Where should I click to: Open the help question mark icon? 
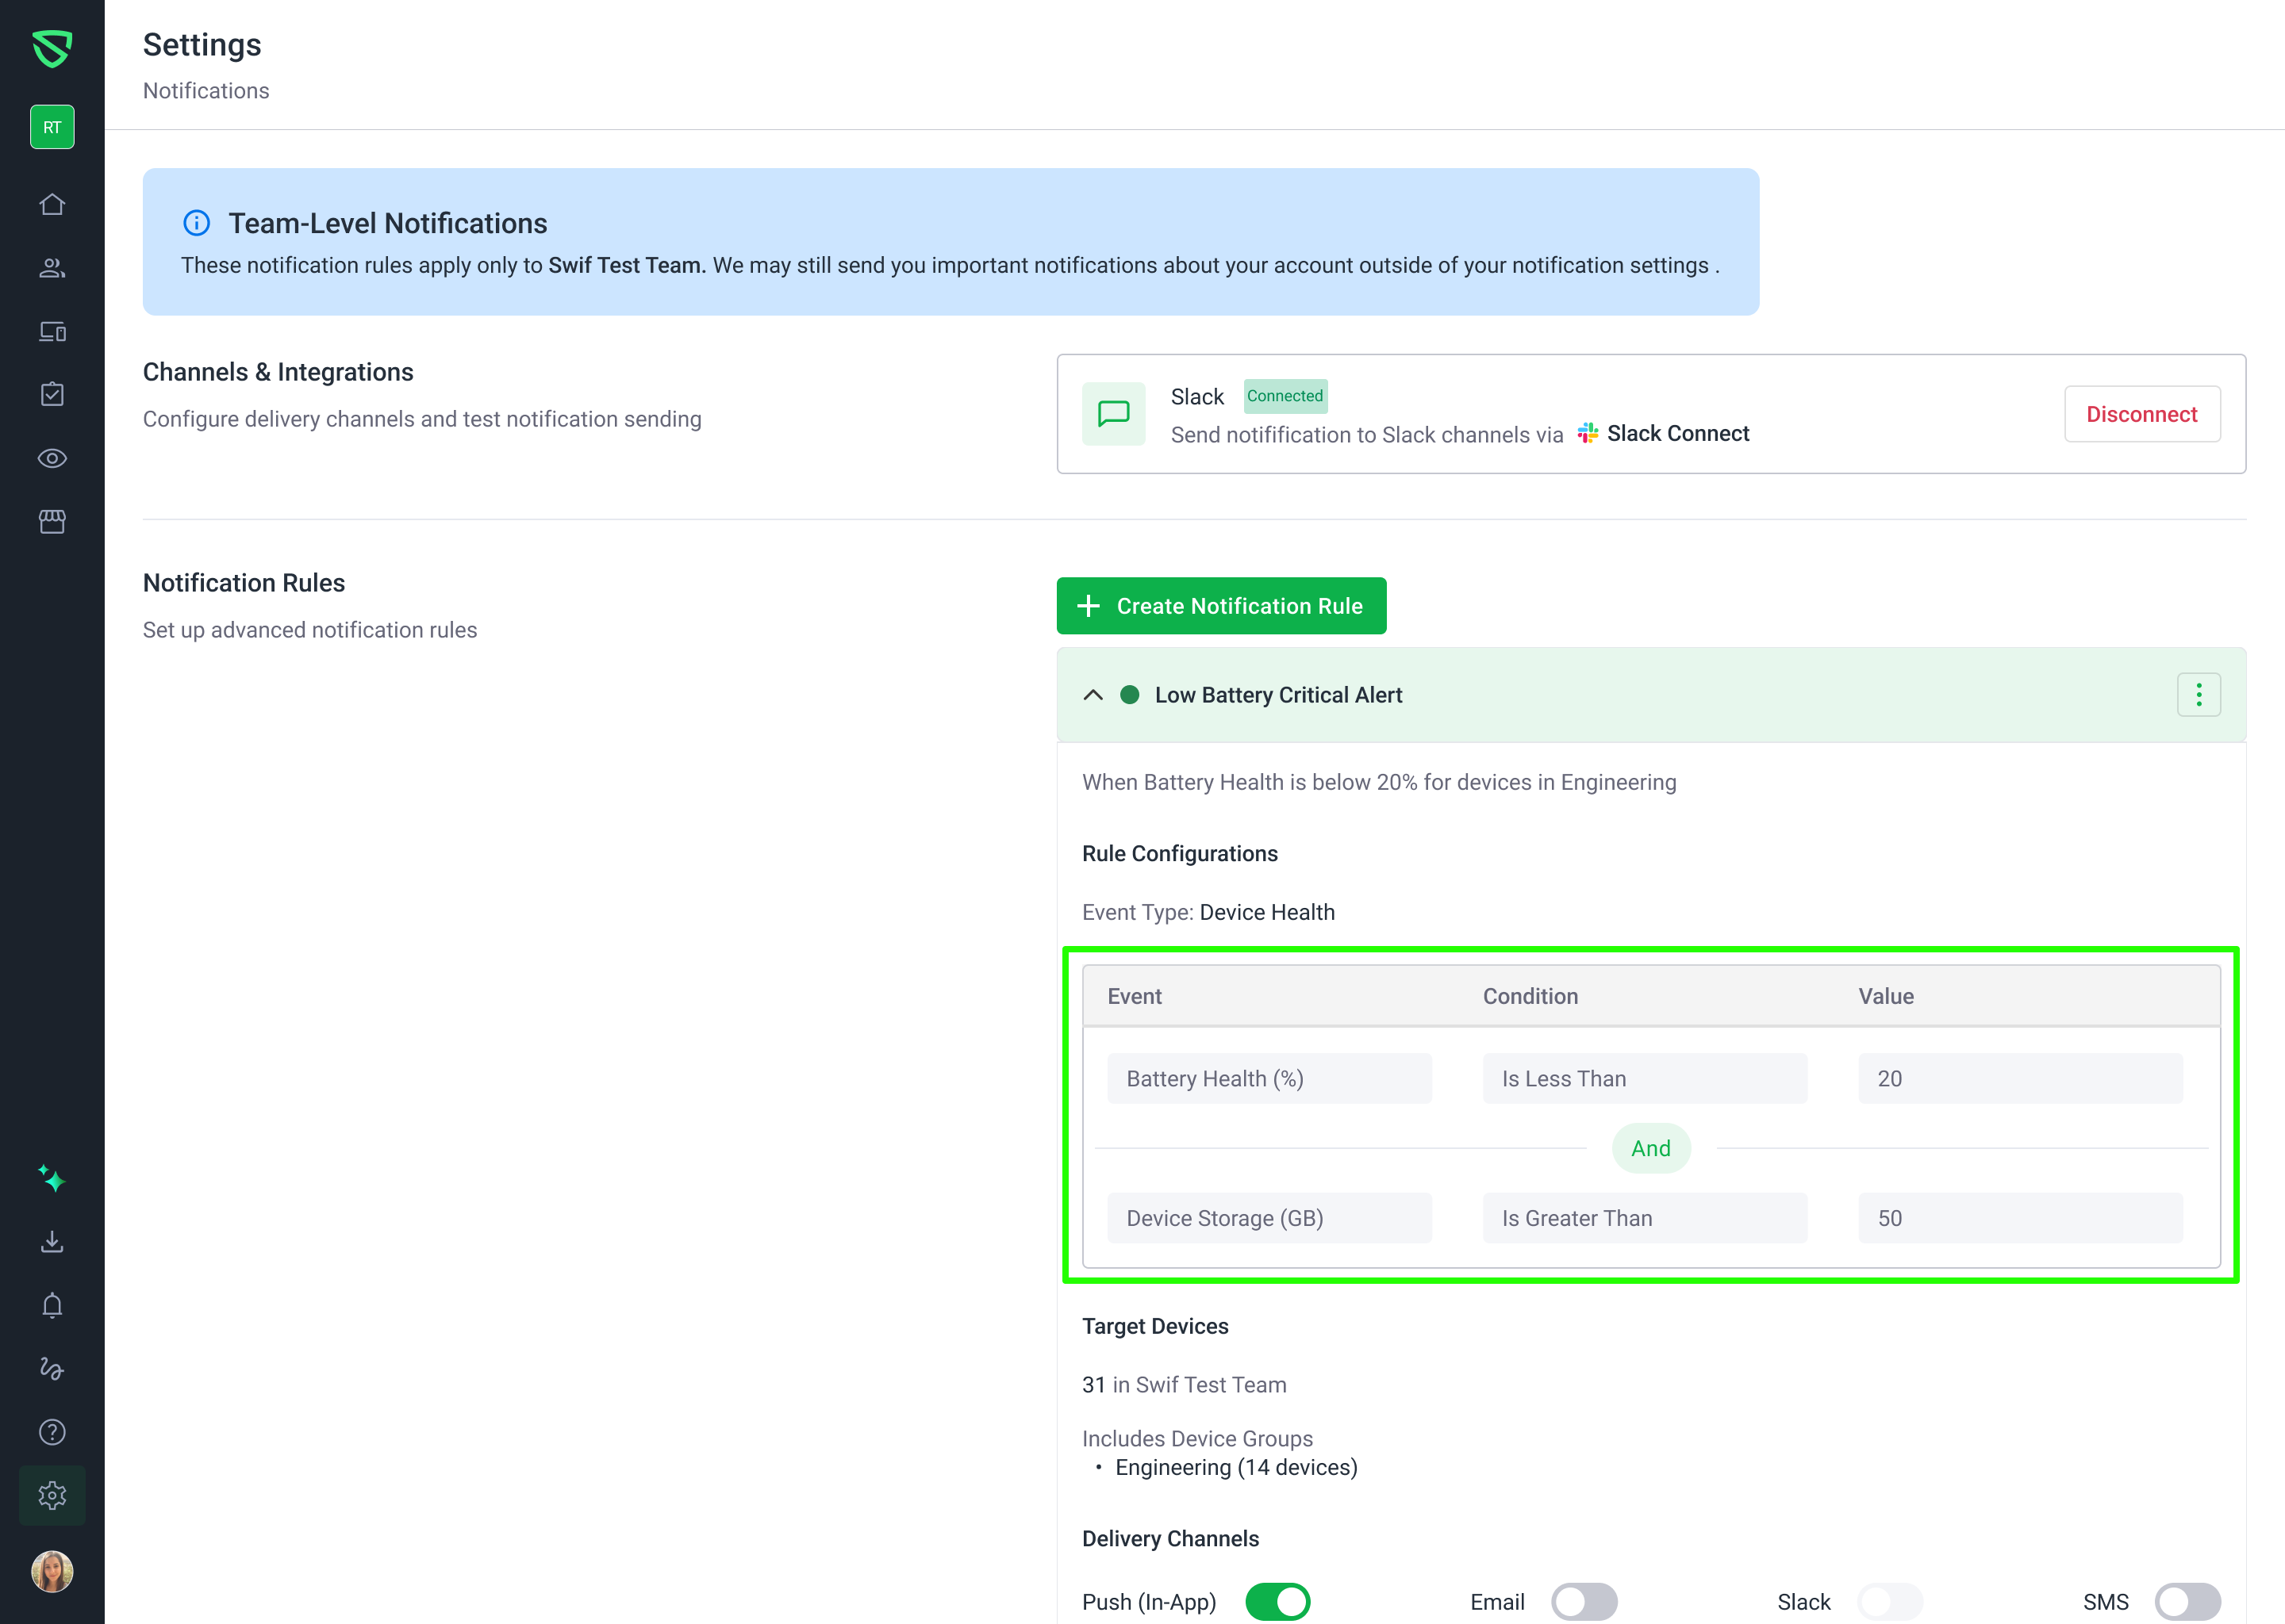coord(52,1432)
